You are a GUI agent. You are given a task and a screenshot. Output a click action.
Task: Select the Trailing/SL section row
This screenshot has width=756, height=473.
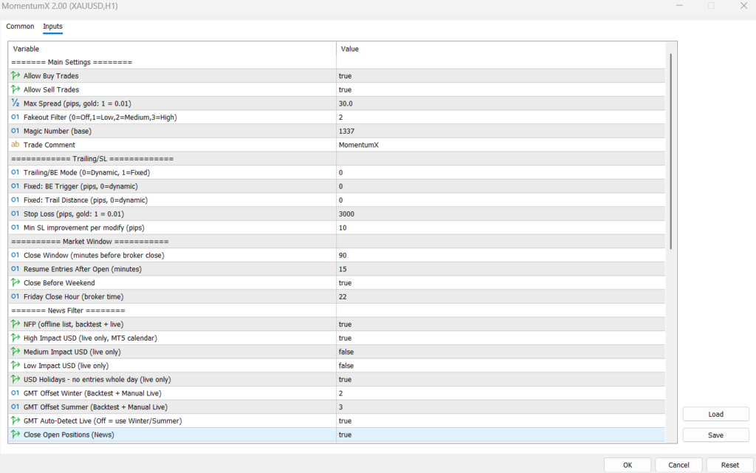pos(337,159)
